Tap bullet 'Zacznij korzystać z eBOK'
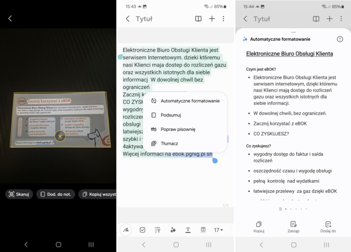Viewport: 351px width, 252px height. coord(280,124)
